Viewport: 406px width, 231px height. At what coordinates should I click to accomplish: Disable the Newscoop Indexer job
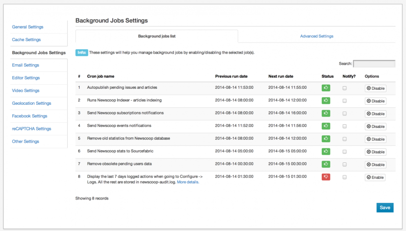[x=375, y=101]
